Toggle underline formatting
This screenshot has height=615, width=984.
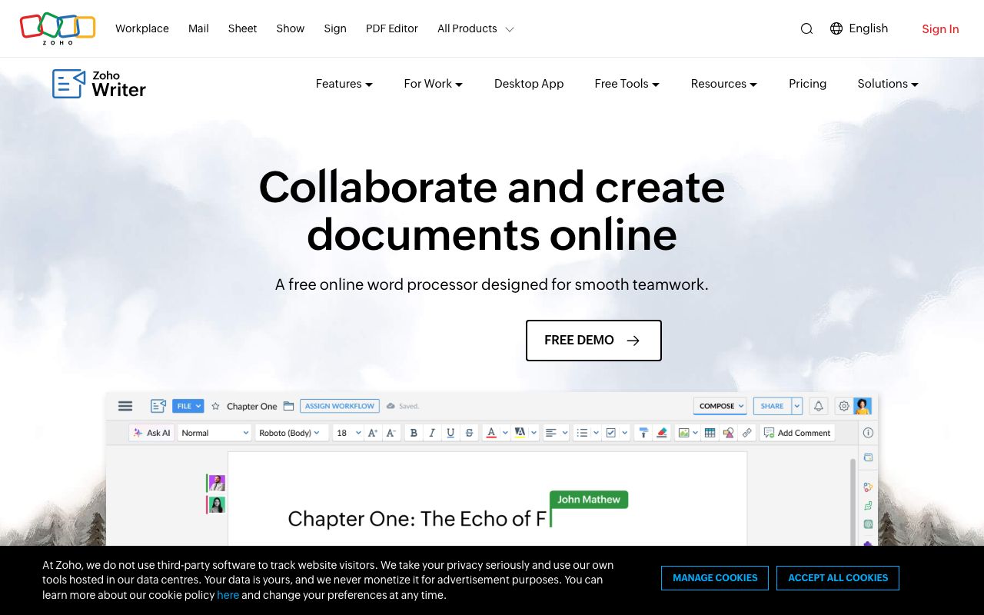[x=450, y=433]
